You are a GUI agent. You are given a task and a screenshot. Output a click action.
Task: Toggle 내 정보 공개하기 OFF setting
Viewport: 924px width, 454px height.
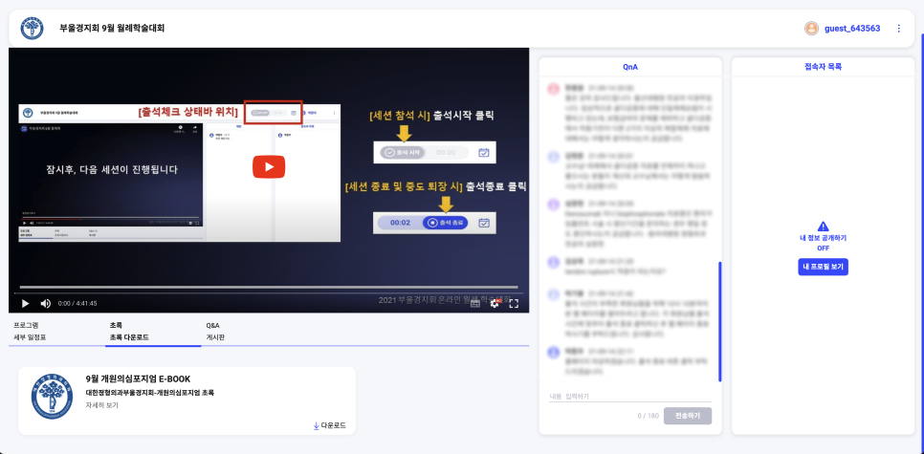coord(823,243)
